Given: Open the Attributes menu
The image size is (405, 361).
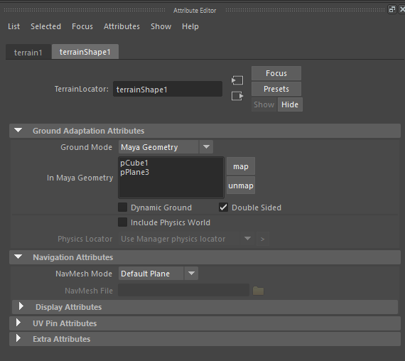Looking at the screenshot, I should tap(121, 26).
